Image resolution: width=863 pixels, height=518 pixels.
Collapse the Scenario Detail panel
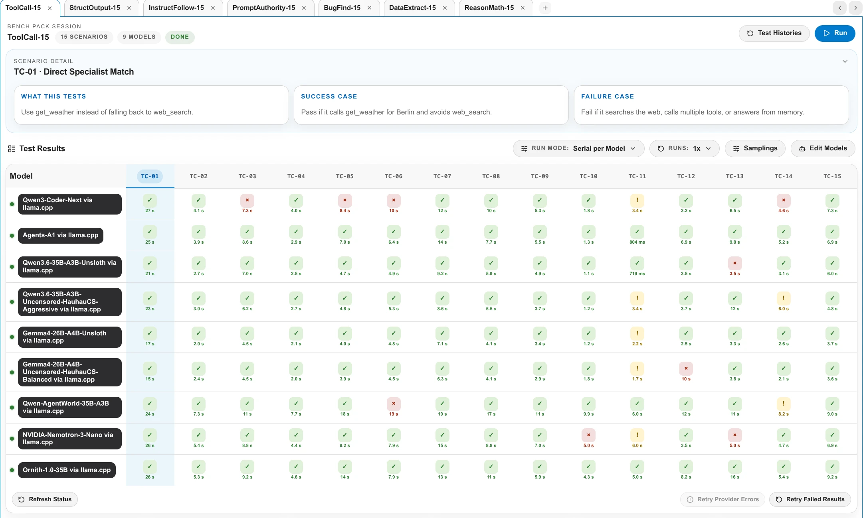845,61
